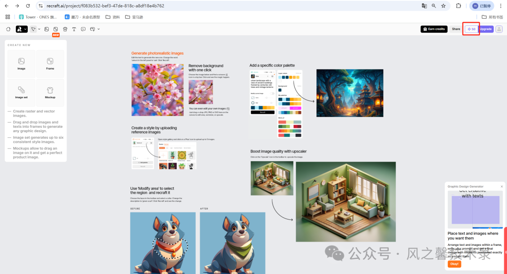
Task: Open the Chrome three-dot menu
Action: (x=500, y=6)
